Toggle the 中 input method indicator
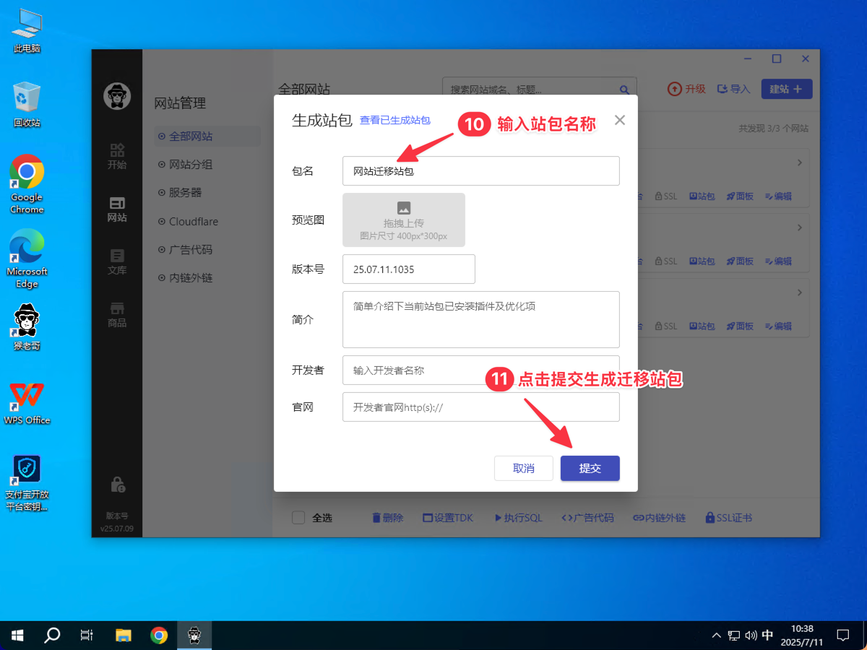 pyautogui.click(x=767, y=636)
